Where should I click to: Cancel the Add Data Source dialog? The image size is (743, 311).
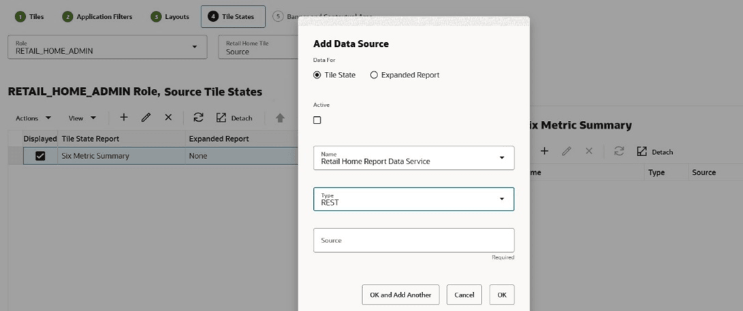click(464, 295)
